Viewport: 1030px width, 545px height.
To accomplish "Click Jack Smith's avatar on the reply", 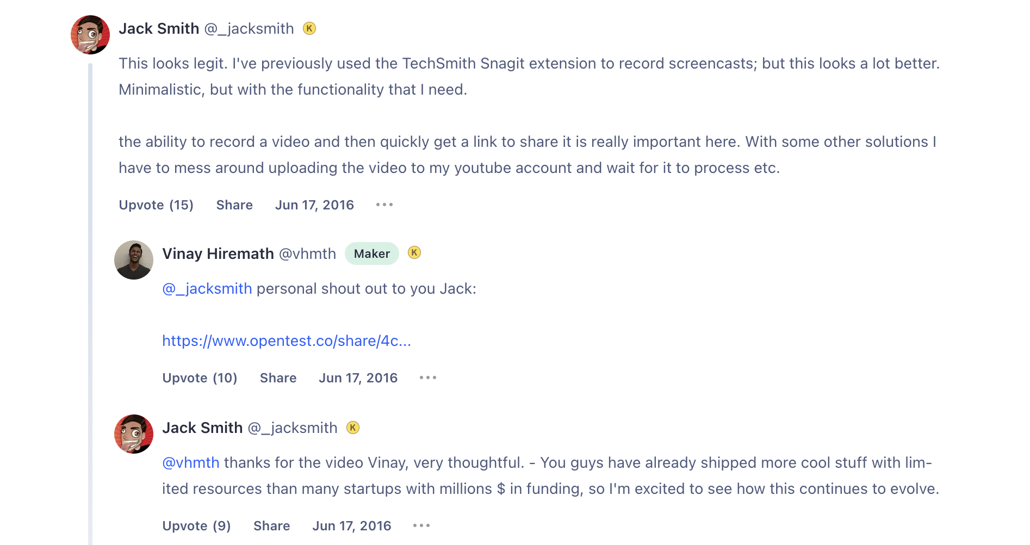I will click(x=134, y=434).
